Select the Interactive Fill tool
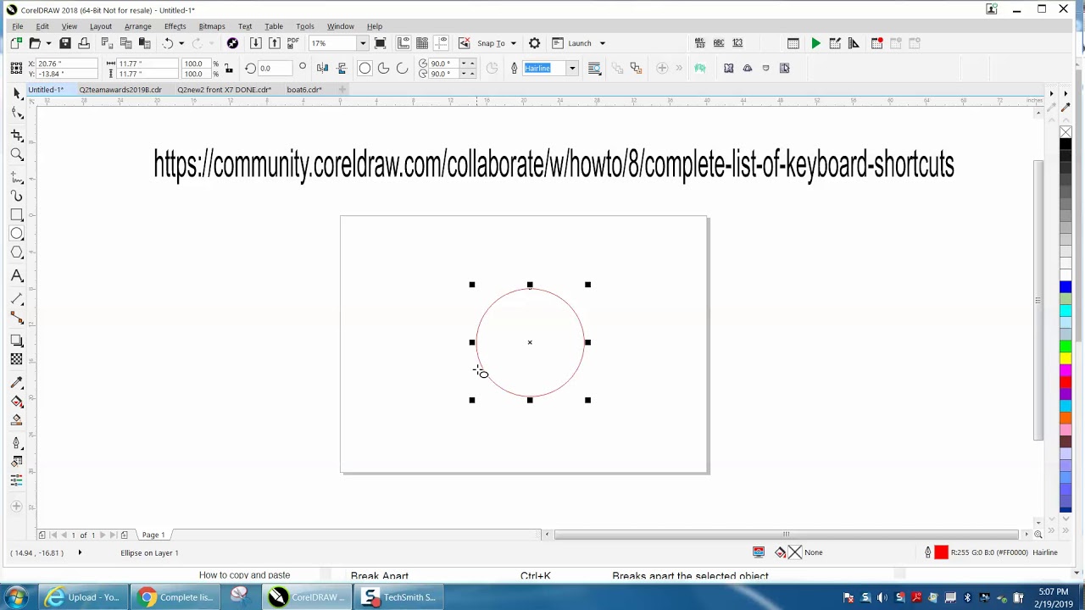 click(x=17, y=402)
